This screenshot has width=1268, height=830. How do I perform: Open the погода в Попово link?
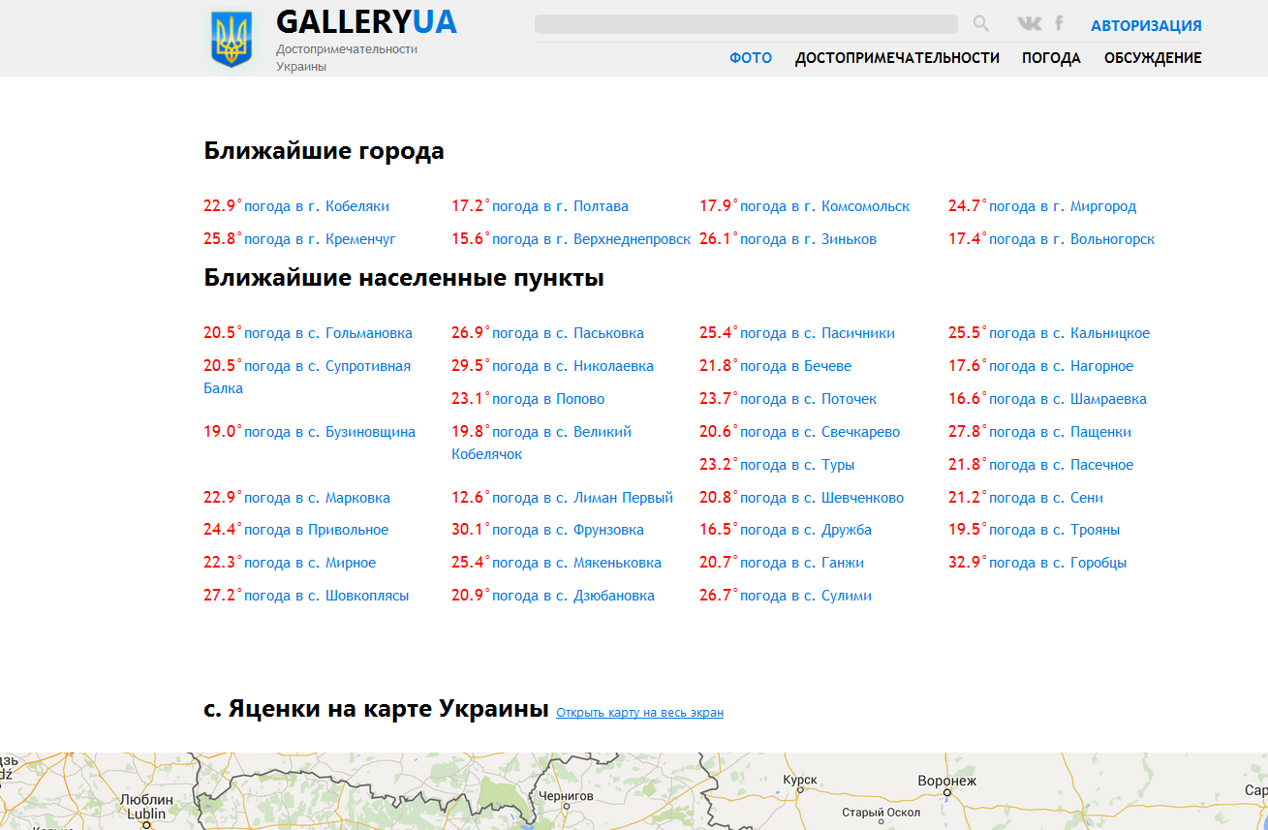[548, 399]
